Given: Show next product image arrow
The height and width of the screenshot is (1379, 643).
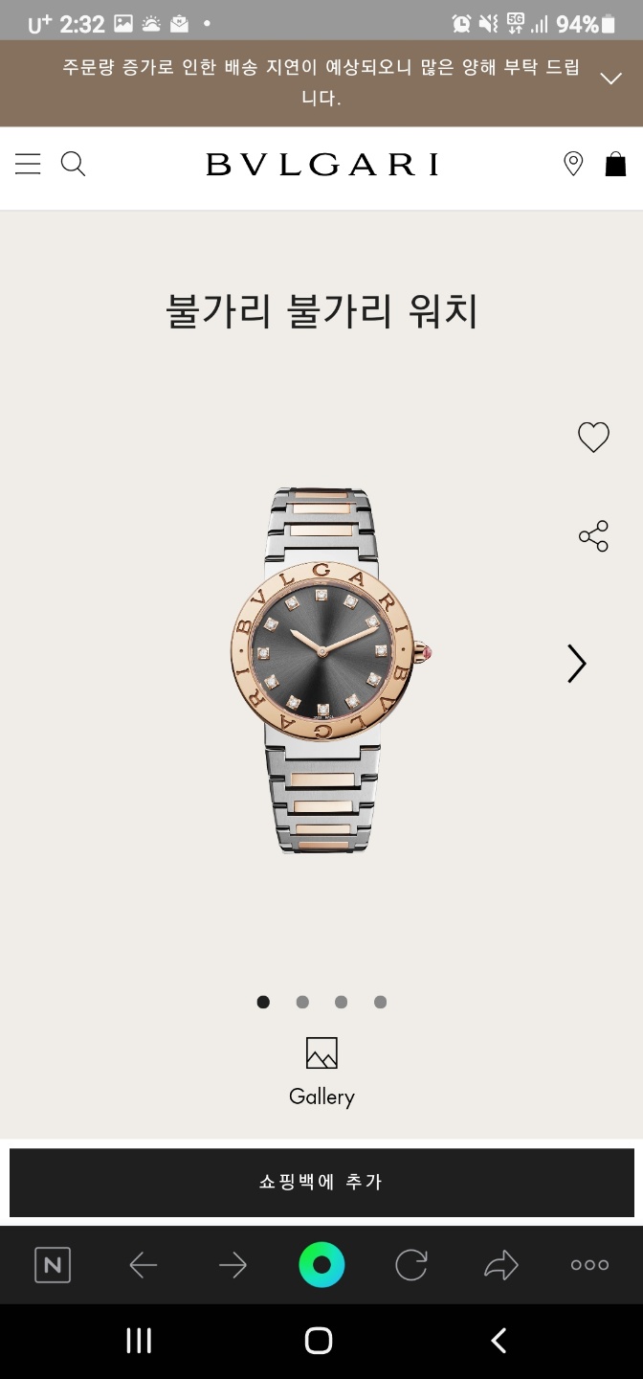Looking at the screenshot, I should [576, 663].
